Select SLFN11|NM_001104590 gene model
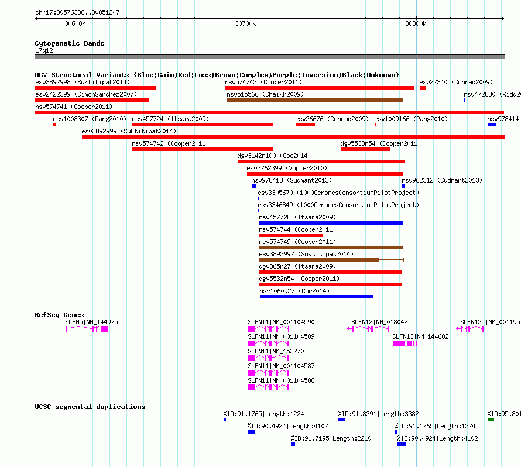The width and height of the screenshot is (521, 467). tap(269, 329)
